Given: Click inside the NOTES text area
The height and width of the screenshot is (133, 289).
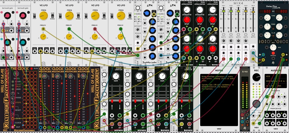Looking at the screenshot, I should [x=219, y=100].
